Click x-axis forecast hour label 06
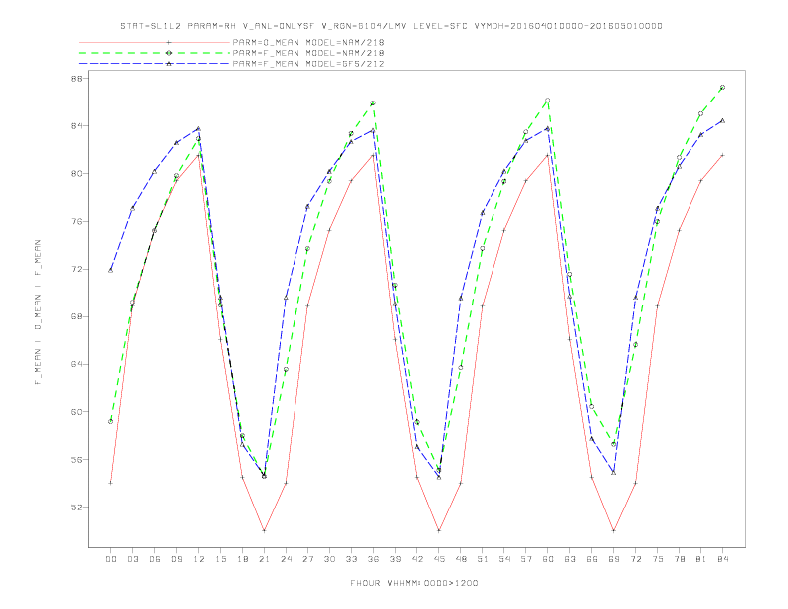The height and width of the screenshot is (609, 788). click(155, 559)
